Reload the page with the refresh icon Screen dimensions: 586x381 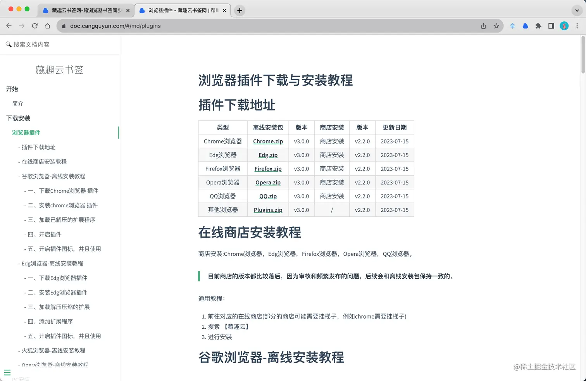[x=35, y=26]
